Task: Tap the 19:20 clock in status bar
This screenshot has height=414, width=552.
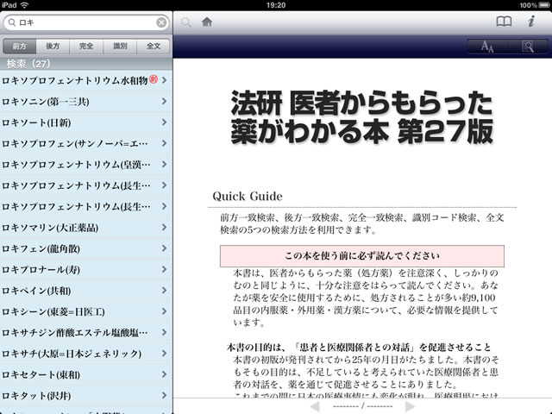Action: coord(276,5)
